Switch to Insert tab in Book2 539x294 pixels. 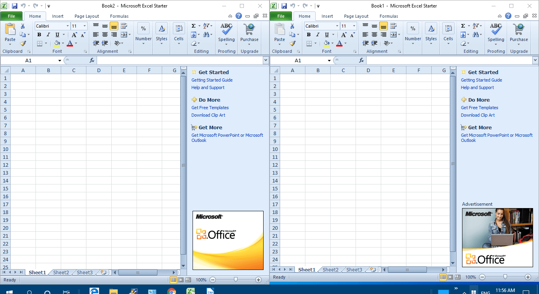click(58, 16)
